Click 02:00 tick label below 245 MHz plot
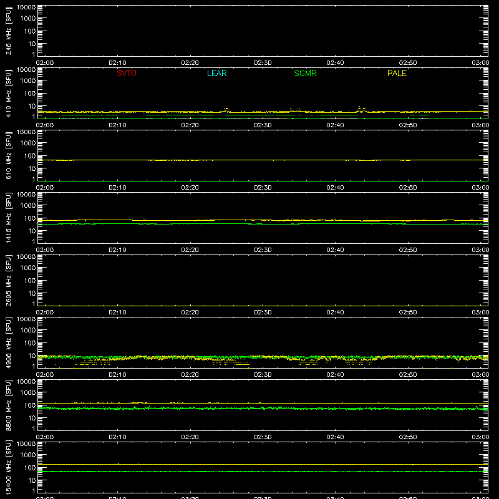The height and width of the screenshot is (499, 499). pyautogui.click(x=45, y=63)
